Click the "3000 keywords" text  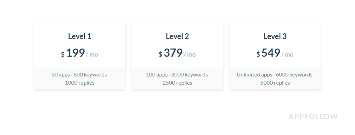tap(189, 75)
